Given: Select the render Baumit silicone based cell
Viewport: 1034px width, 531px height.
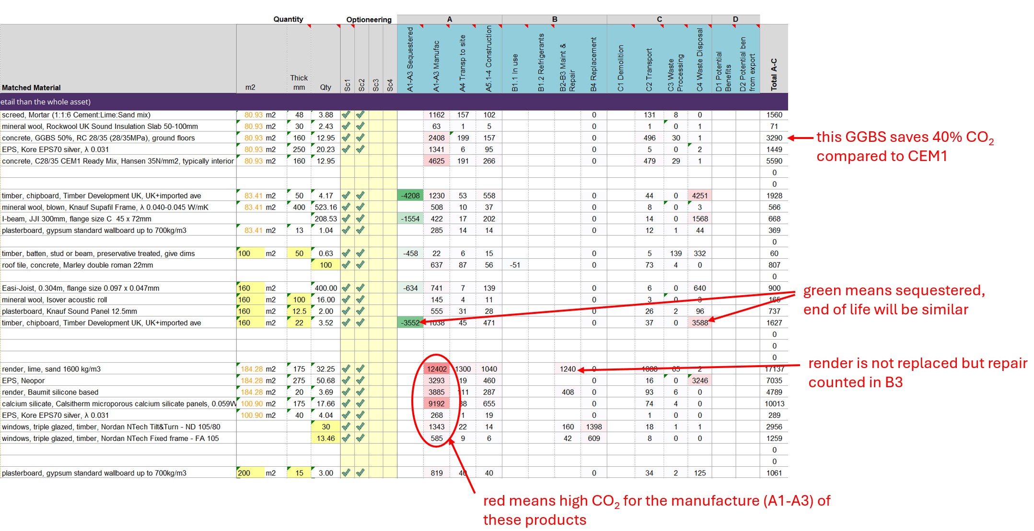Looking at the screenshot, I should click(x=50, y=392).
